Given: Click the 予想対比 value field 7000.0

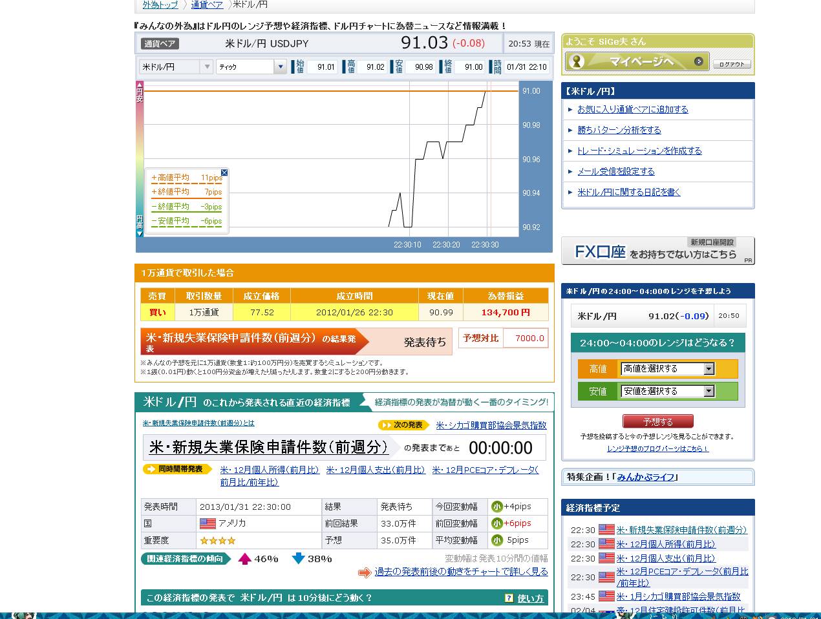Looking at the screenshot, I should [x=526, y=338].
